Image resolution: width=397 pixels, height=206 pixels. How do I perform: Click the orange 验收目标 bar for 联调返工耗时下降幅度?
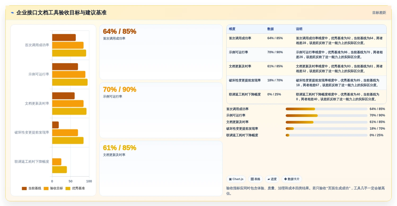click(57, 162)
